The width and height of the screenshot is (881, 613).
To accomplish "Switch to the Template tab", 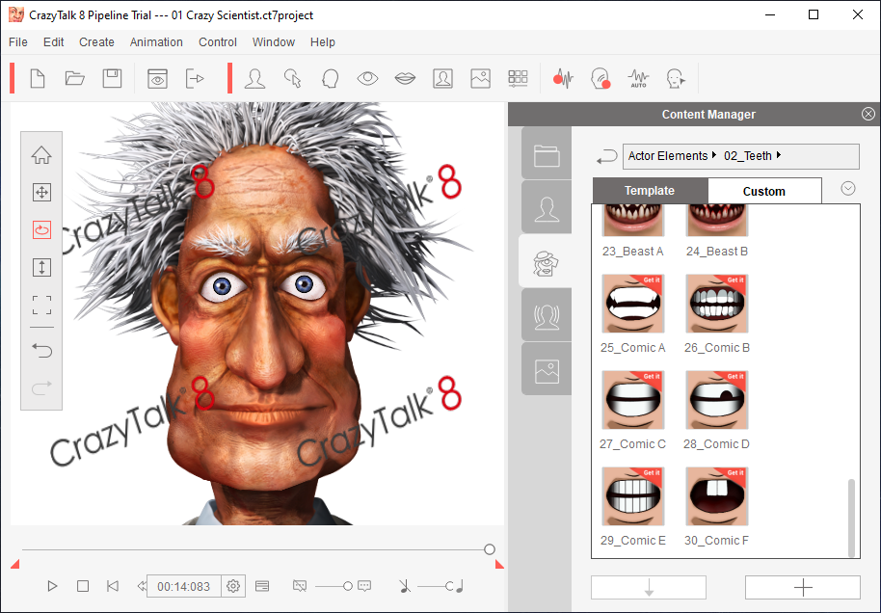I will pos(650,191).
